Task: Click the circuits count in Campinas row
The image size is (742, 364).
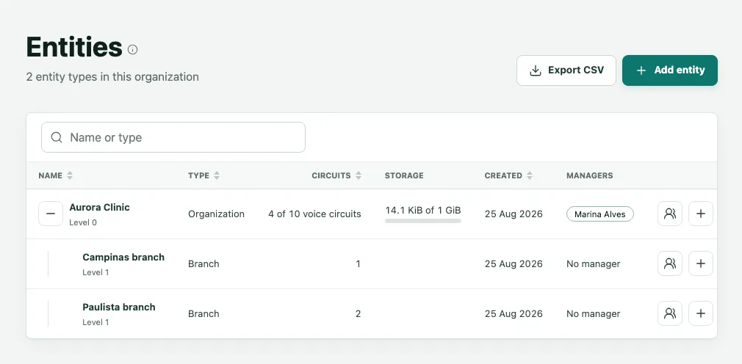Action: pos(359,263)
